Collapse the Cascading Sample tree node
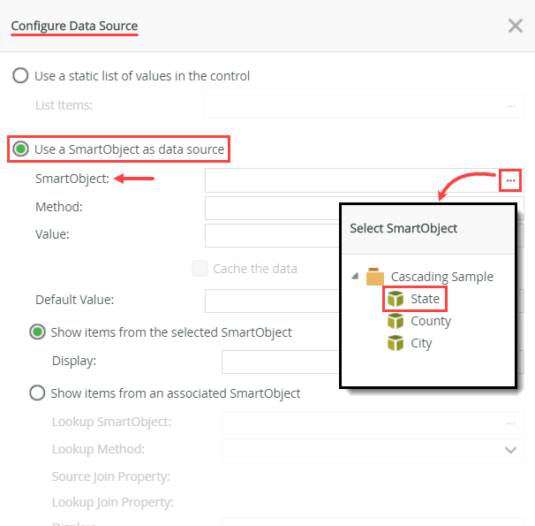 click(355, 277)
